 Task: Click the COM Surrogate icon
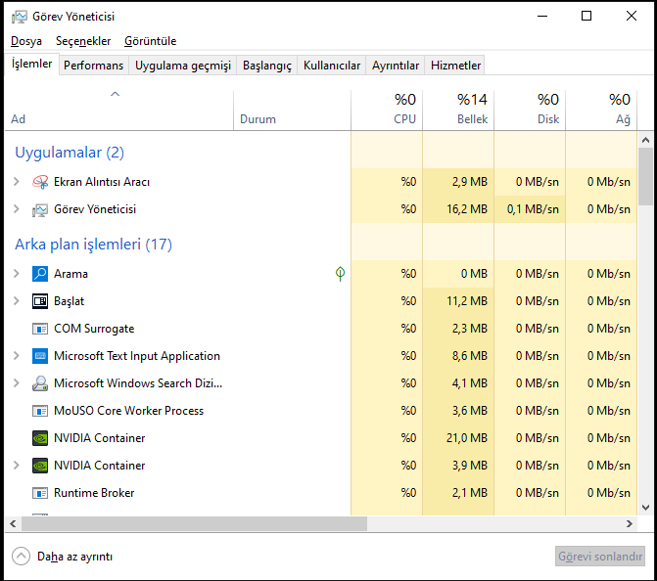40,329
